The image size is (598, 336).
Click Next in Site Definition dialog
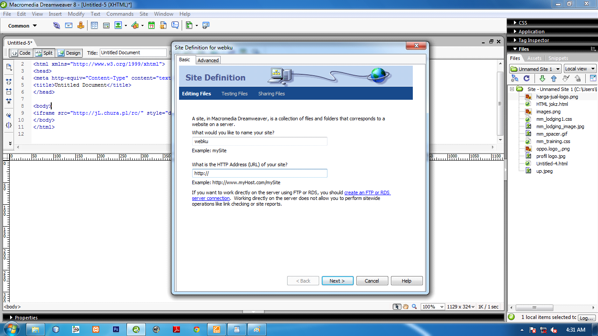(338, 281)
